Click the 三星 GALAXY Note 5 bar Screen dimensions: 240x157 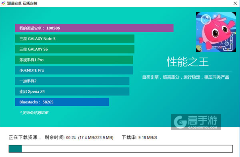(74, 39)
